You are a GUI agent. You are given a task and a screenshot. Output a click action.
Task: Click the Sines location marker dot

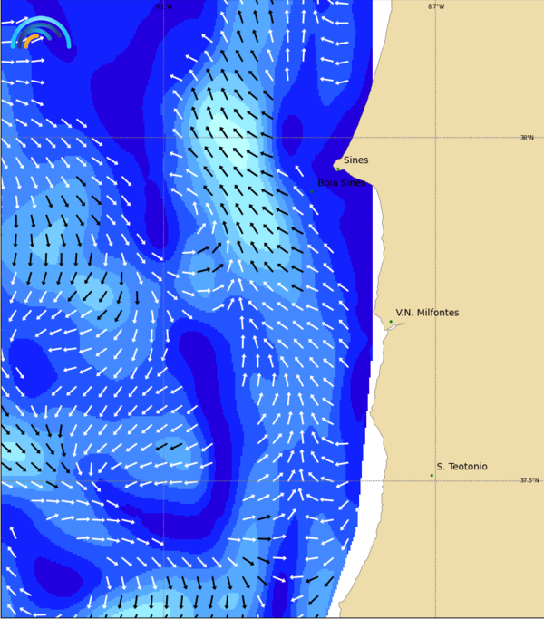click(338, 168)
